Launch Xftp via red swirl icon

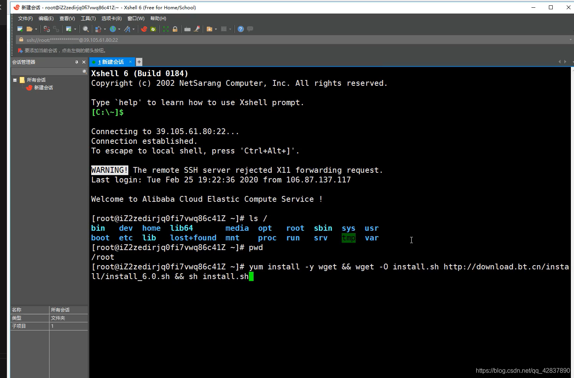144,29
